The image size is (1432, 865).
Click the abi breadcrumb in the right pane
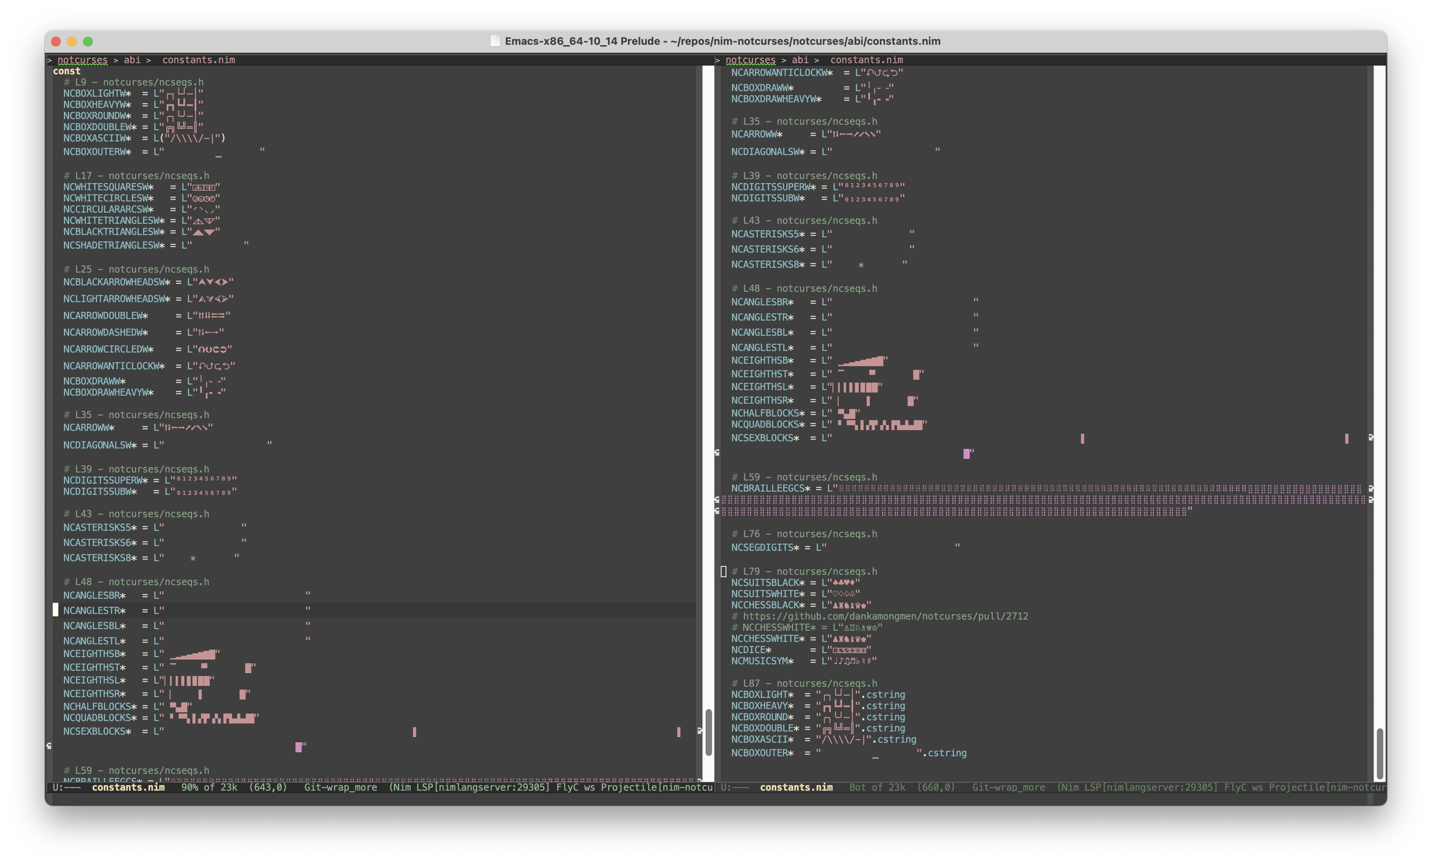point(800,60)
